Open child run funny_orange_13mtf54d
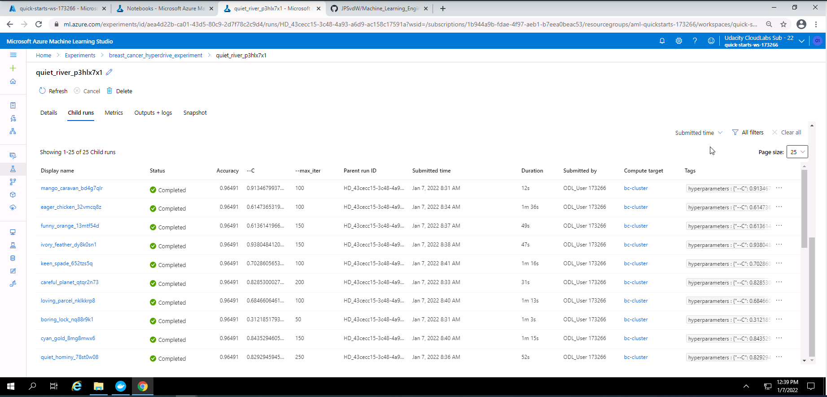The image size is (827, 397). 70,226
